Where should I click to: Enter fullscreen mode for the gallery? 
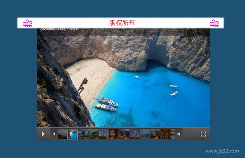pyautogui.click(x=204, y=134)
